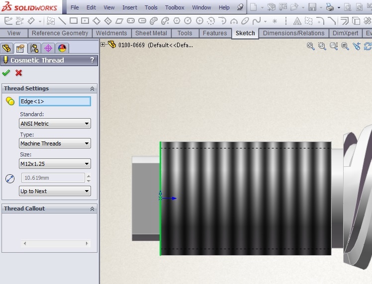372x284 pixels.
Task: Select the Parallelogram sketch tool
Action: click(x=119, y=21)
